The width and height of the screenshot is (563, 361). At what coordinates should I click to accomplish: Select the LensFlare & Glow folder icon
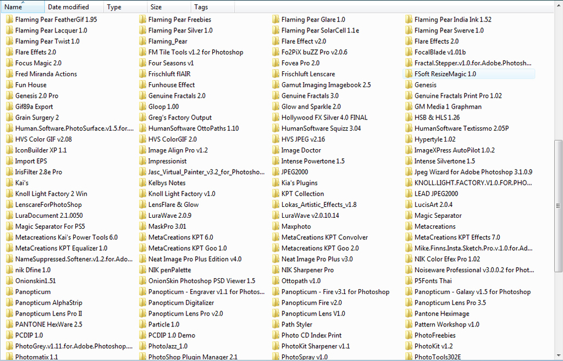[x=143, y=205]
